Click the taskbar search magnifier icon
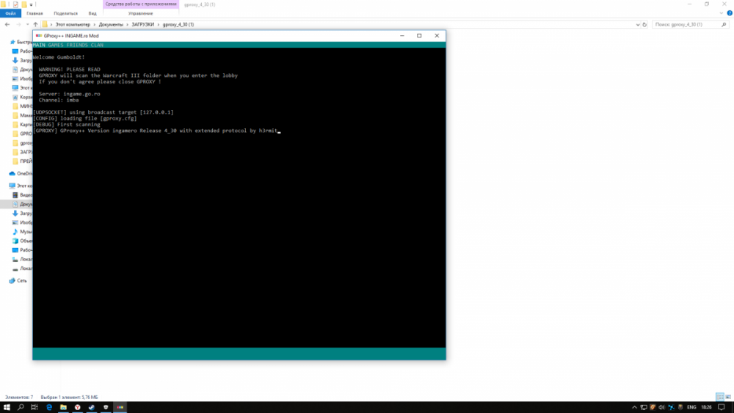Image resolution: width=734 pixels, height=413 pixels. coord(21,407)
